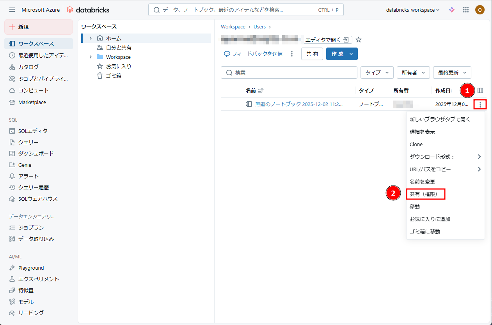This screenshot has height=325, width=492.
Task: Open the ゴミ箱 trash in workspace tree
Action: tap(113, 76)
